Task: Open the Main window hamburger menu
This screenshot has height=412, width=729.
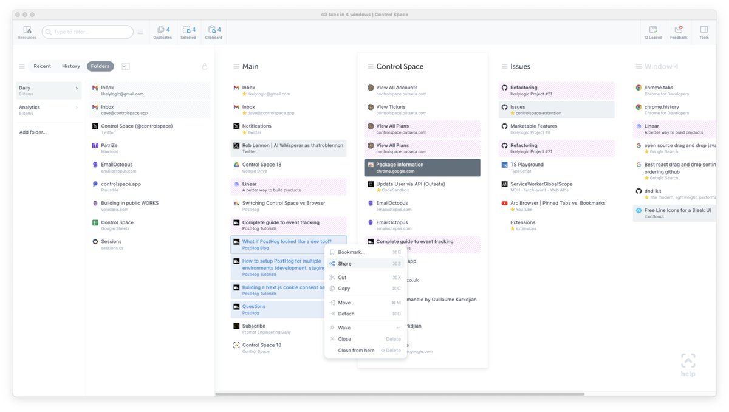Action: 236,66
